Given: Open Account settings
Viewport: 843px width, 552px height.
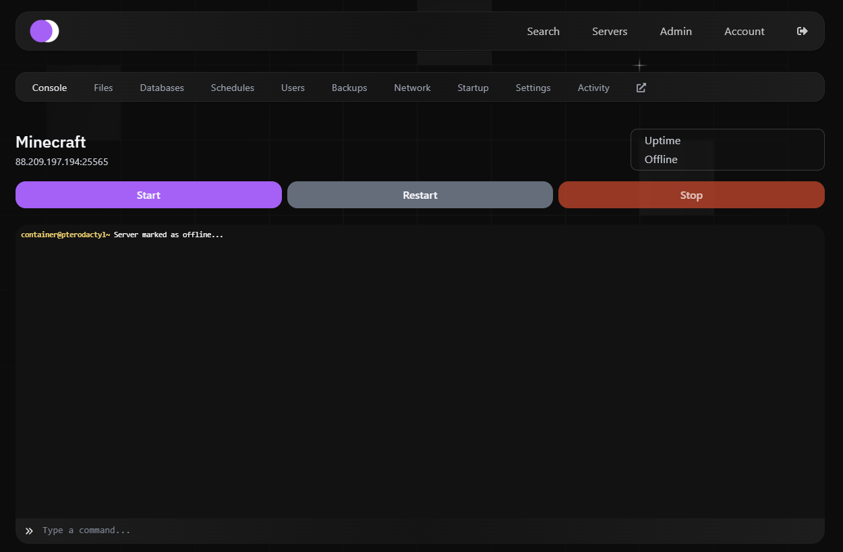Looking at the screenshot, I should coord(744,31).
